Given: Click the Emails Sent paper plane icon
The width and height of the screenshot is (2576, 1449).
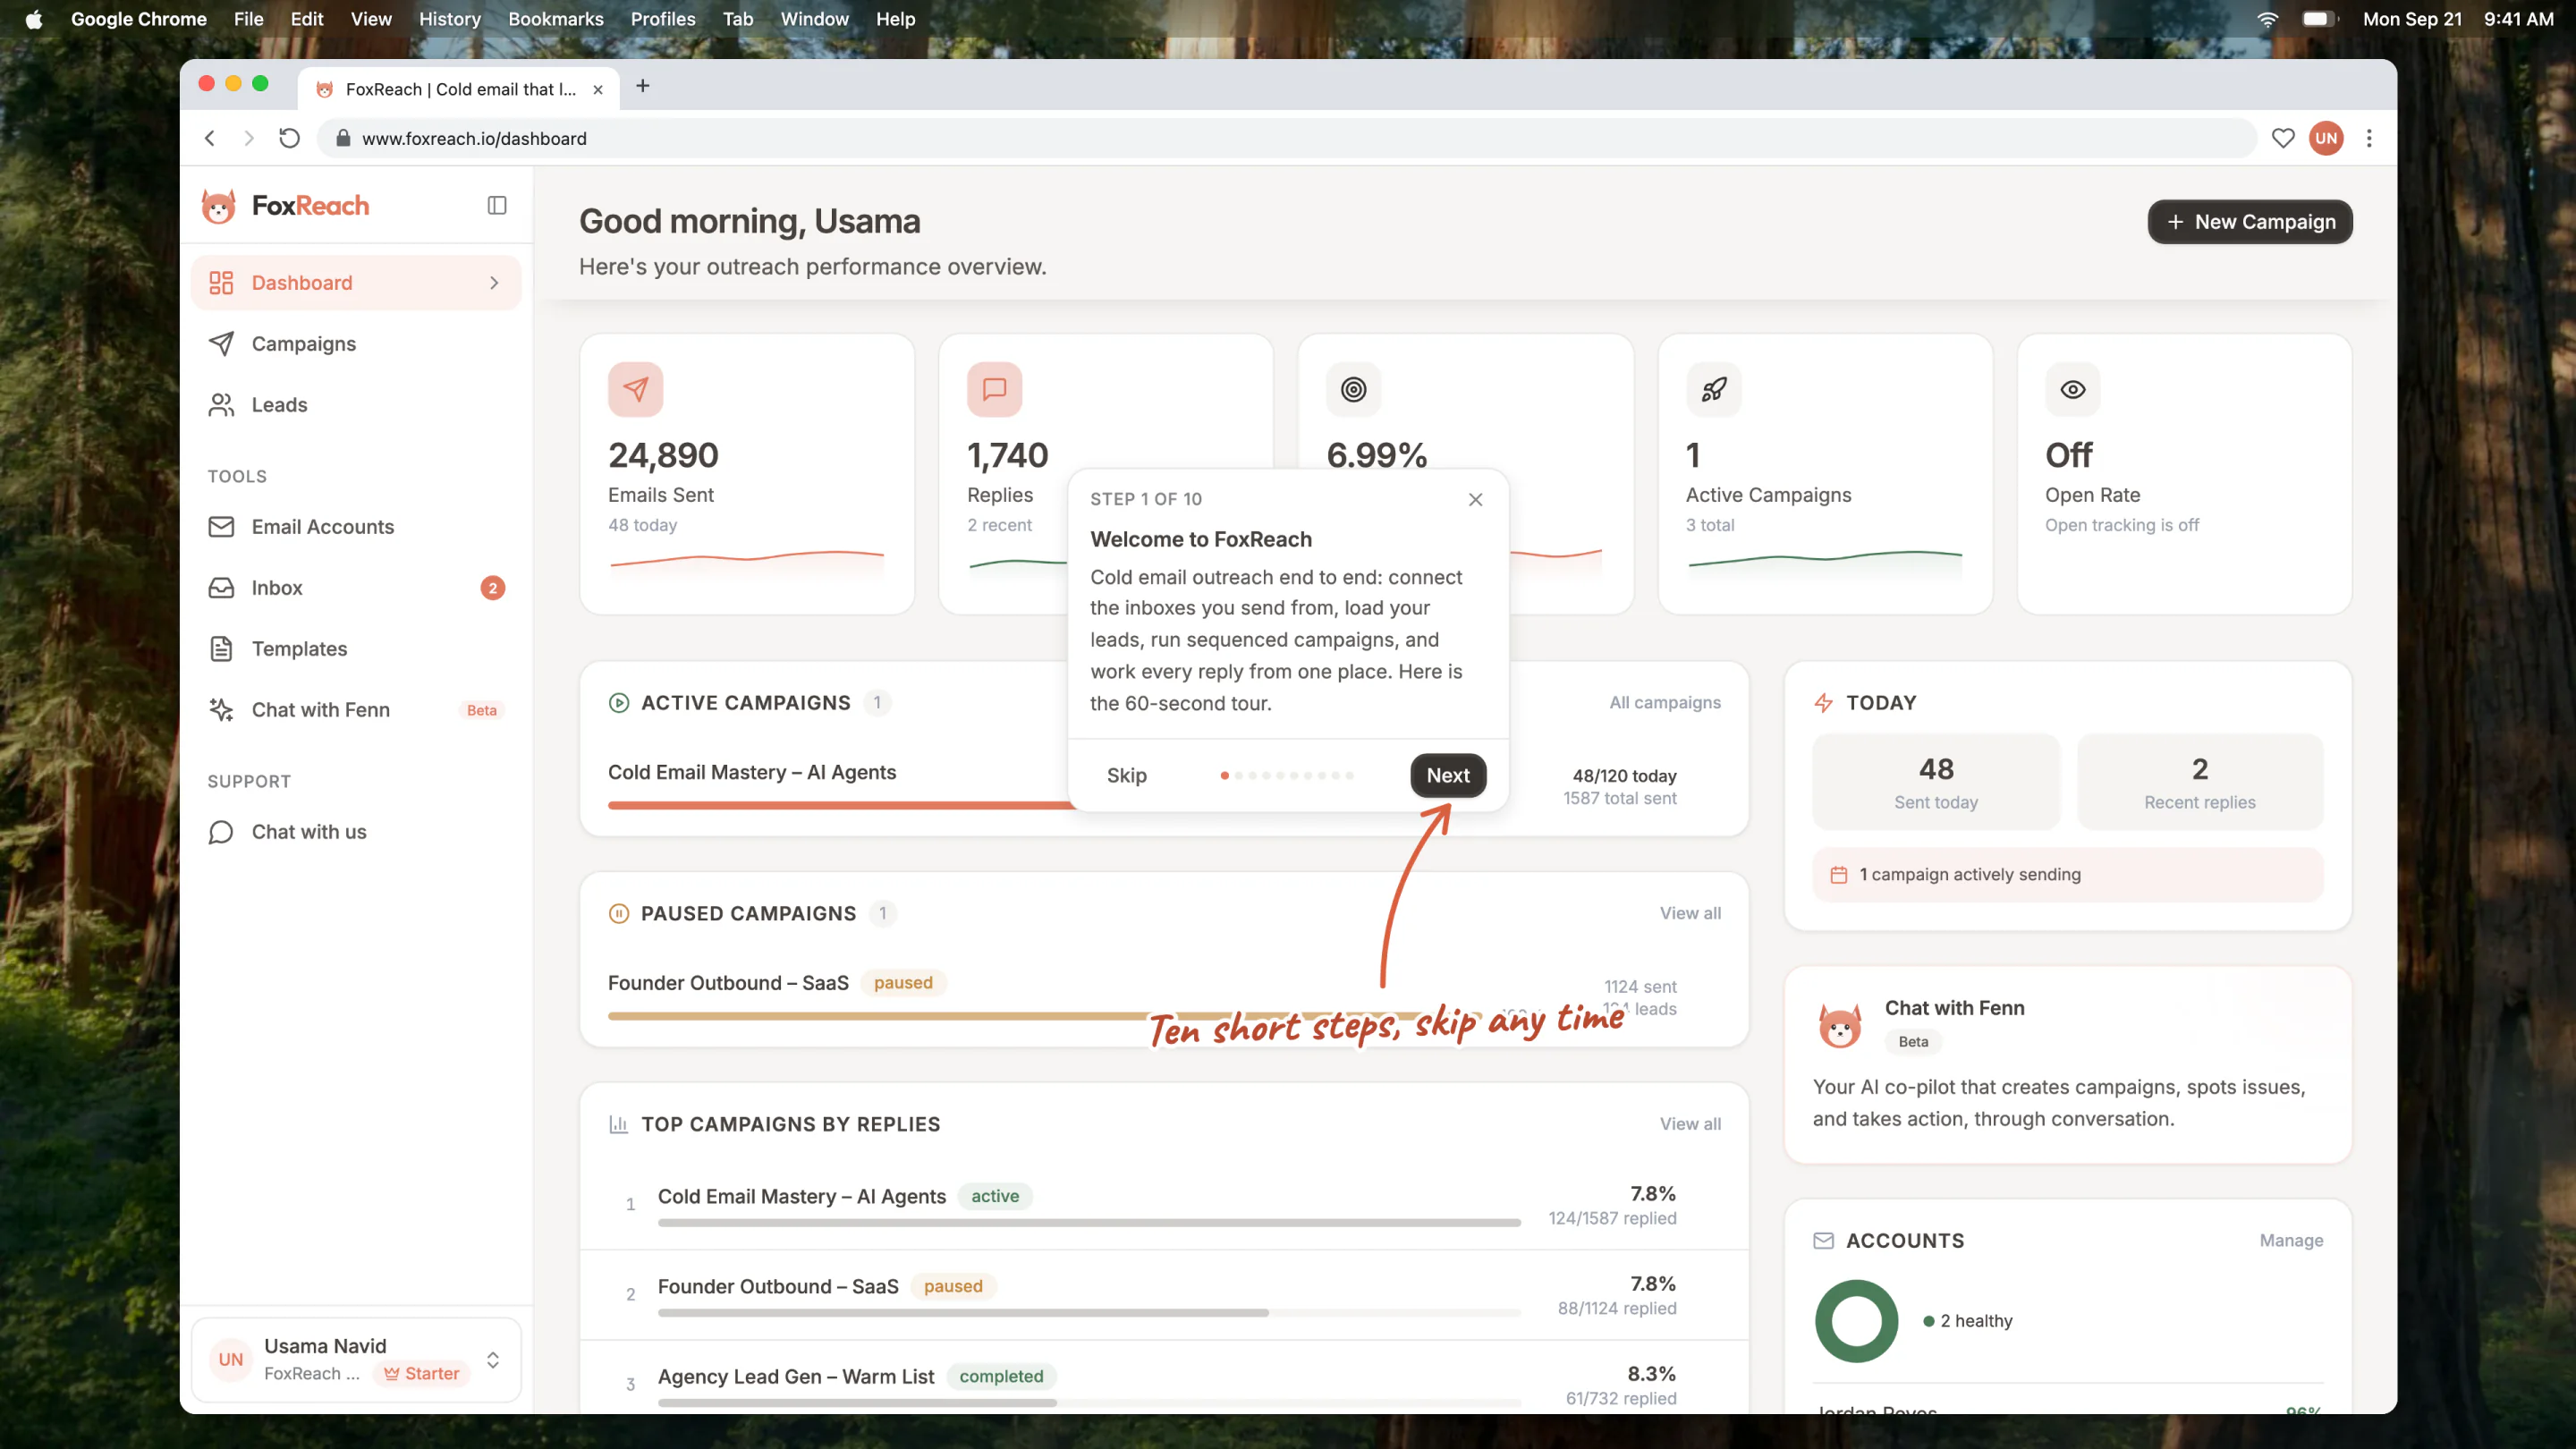Looking at the screenshot, I should pos(636,389).
